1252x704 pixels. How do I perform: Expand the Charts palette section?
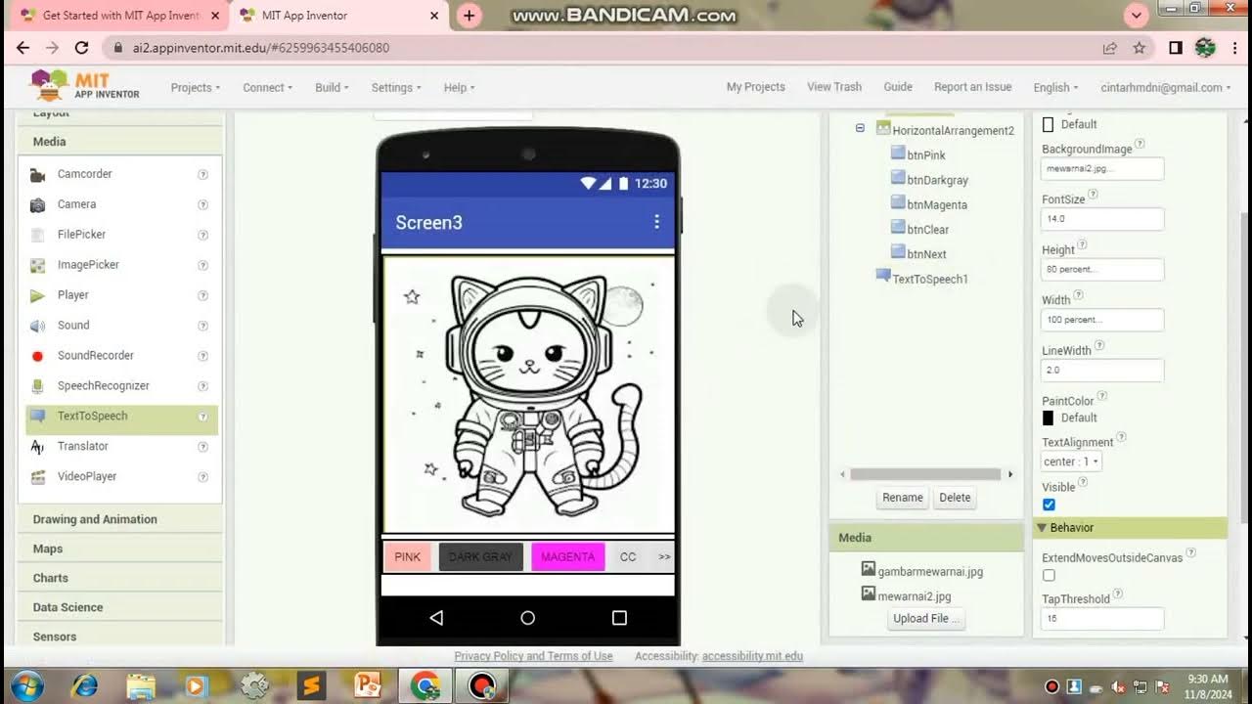point(119,578)
